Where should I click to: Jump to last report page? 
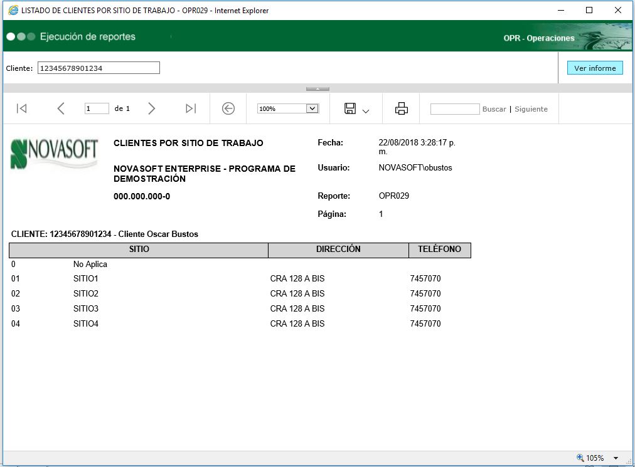[x=191, y=108]
